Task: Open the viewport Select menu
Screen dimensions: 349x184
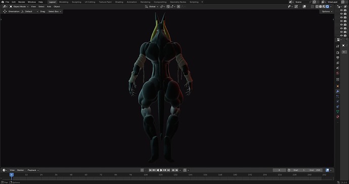Action: point(41,7)
